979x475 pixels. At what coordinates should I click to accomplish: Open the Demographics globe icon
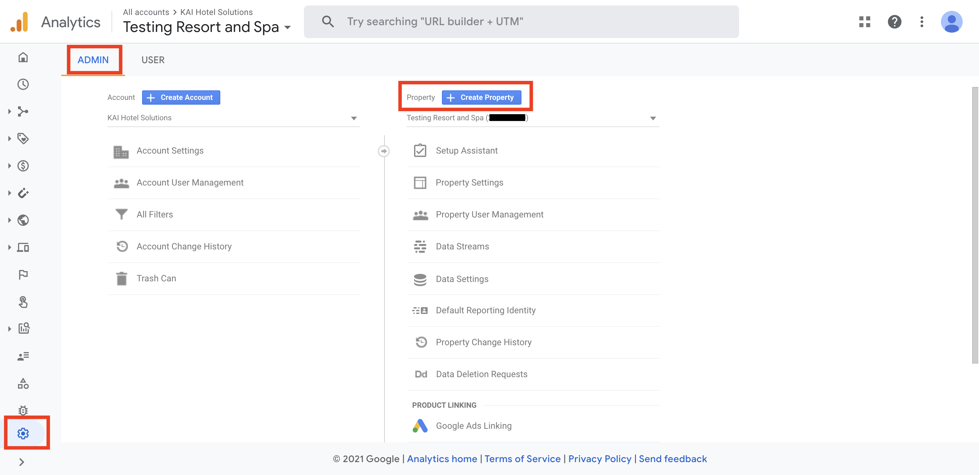click(x=23, y=221)
